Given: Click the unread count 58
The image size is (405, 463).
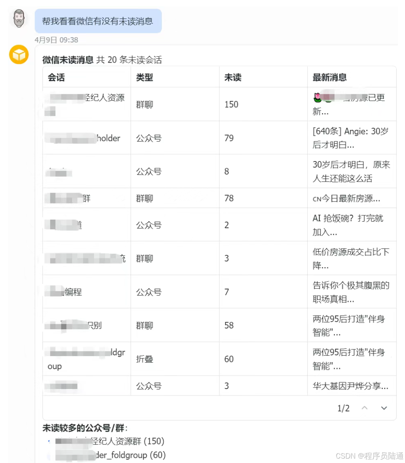Looking at the screenshot, I should tap(229, 325).
